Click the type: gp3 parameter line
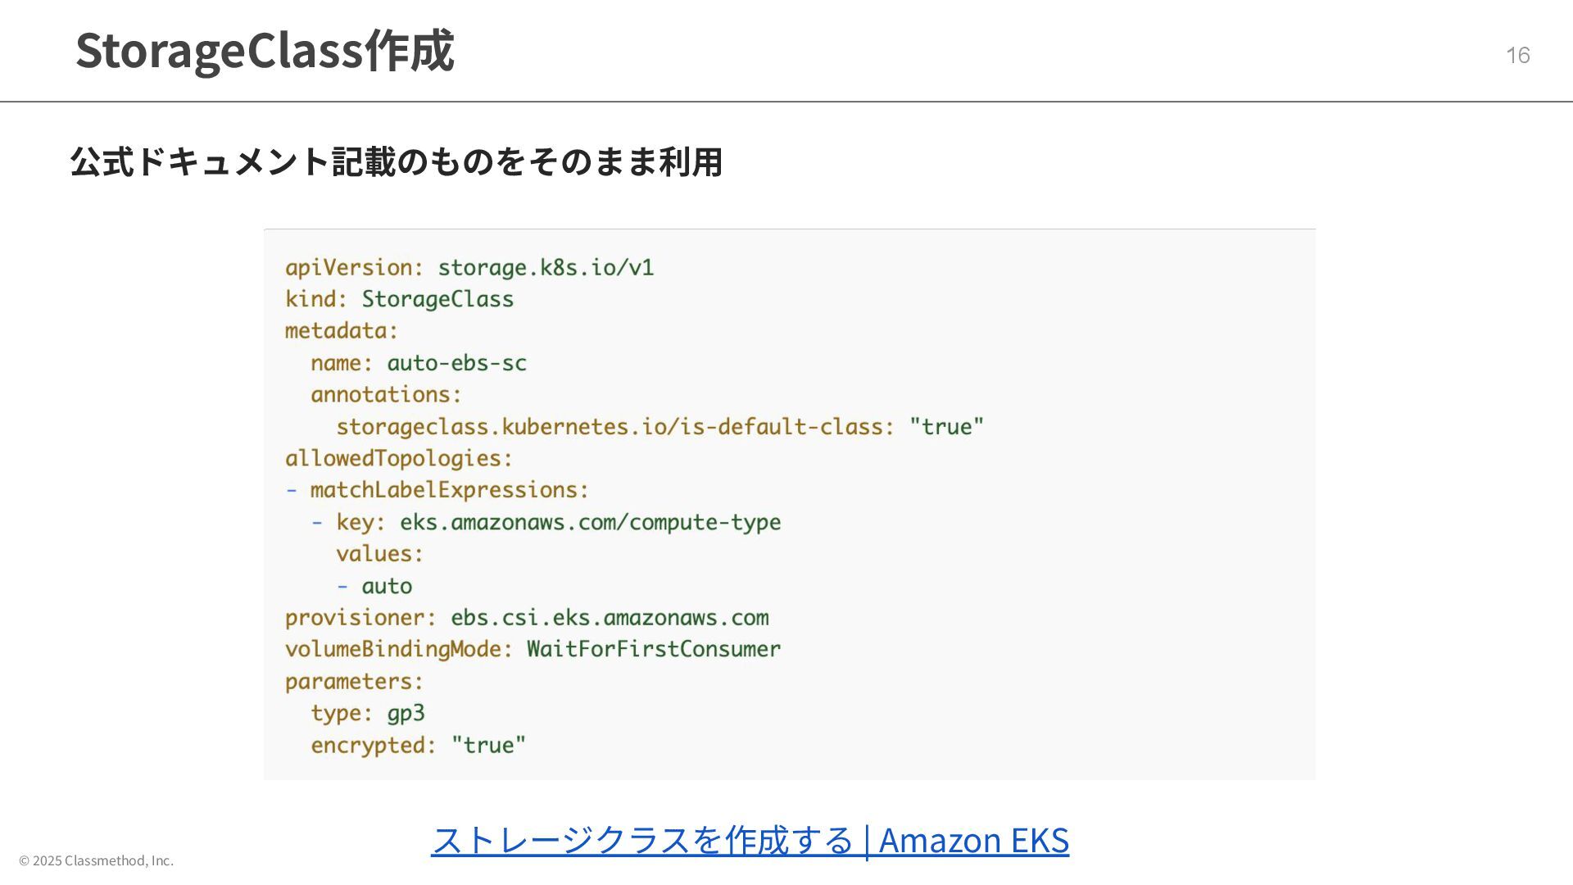The image size is (1573, 885). 367,713
